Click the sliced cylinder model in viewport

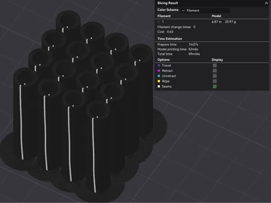tap(83, 107)
